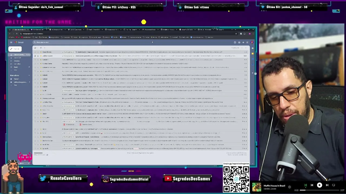
Task: Open Google Keep in the side panel
Action: pos(252,54)
